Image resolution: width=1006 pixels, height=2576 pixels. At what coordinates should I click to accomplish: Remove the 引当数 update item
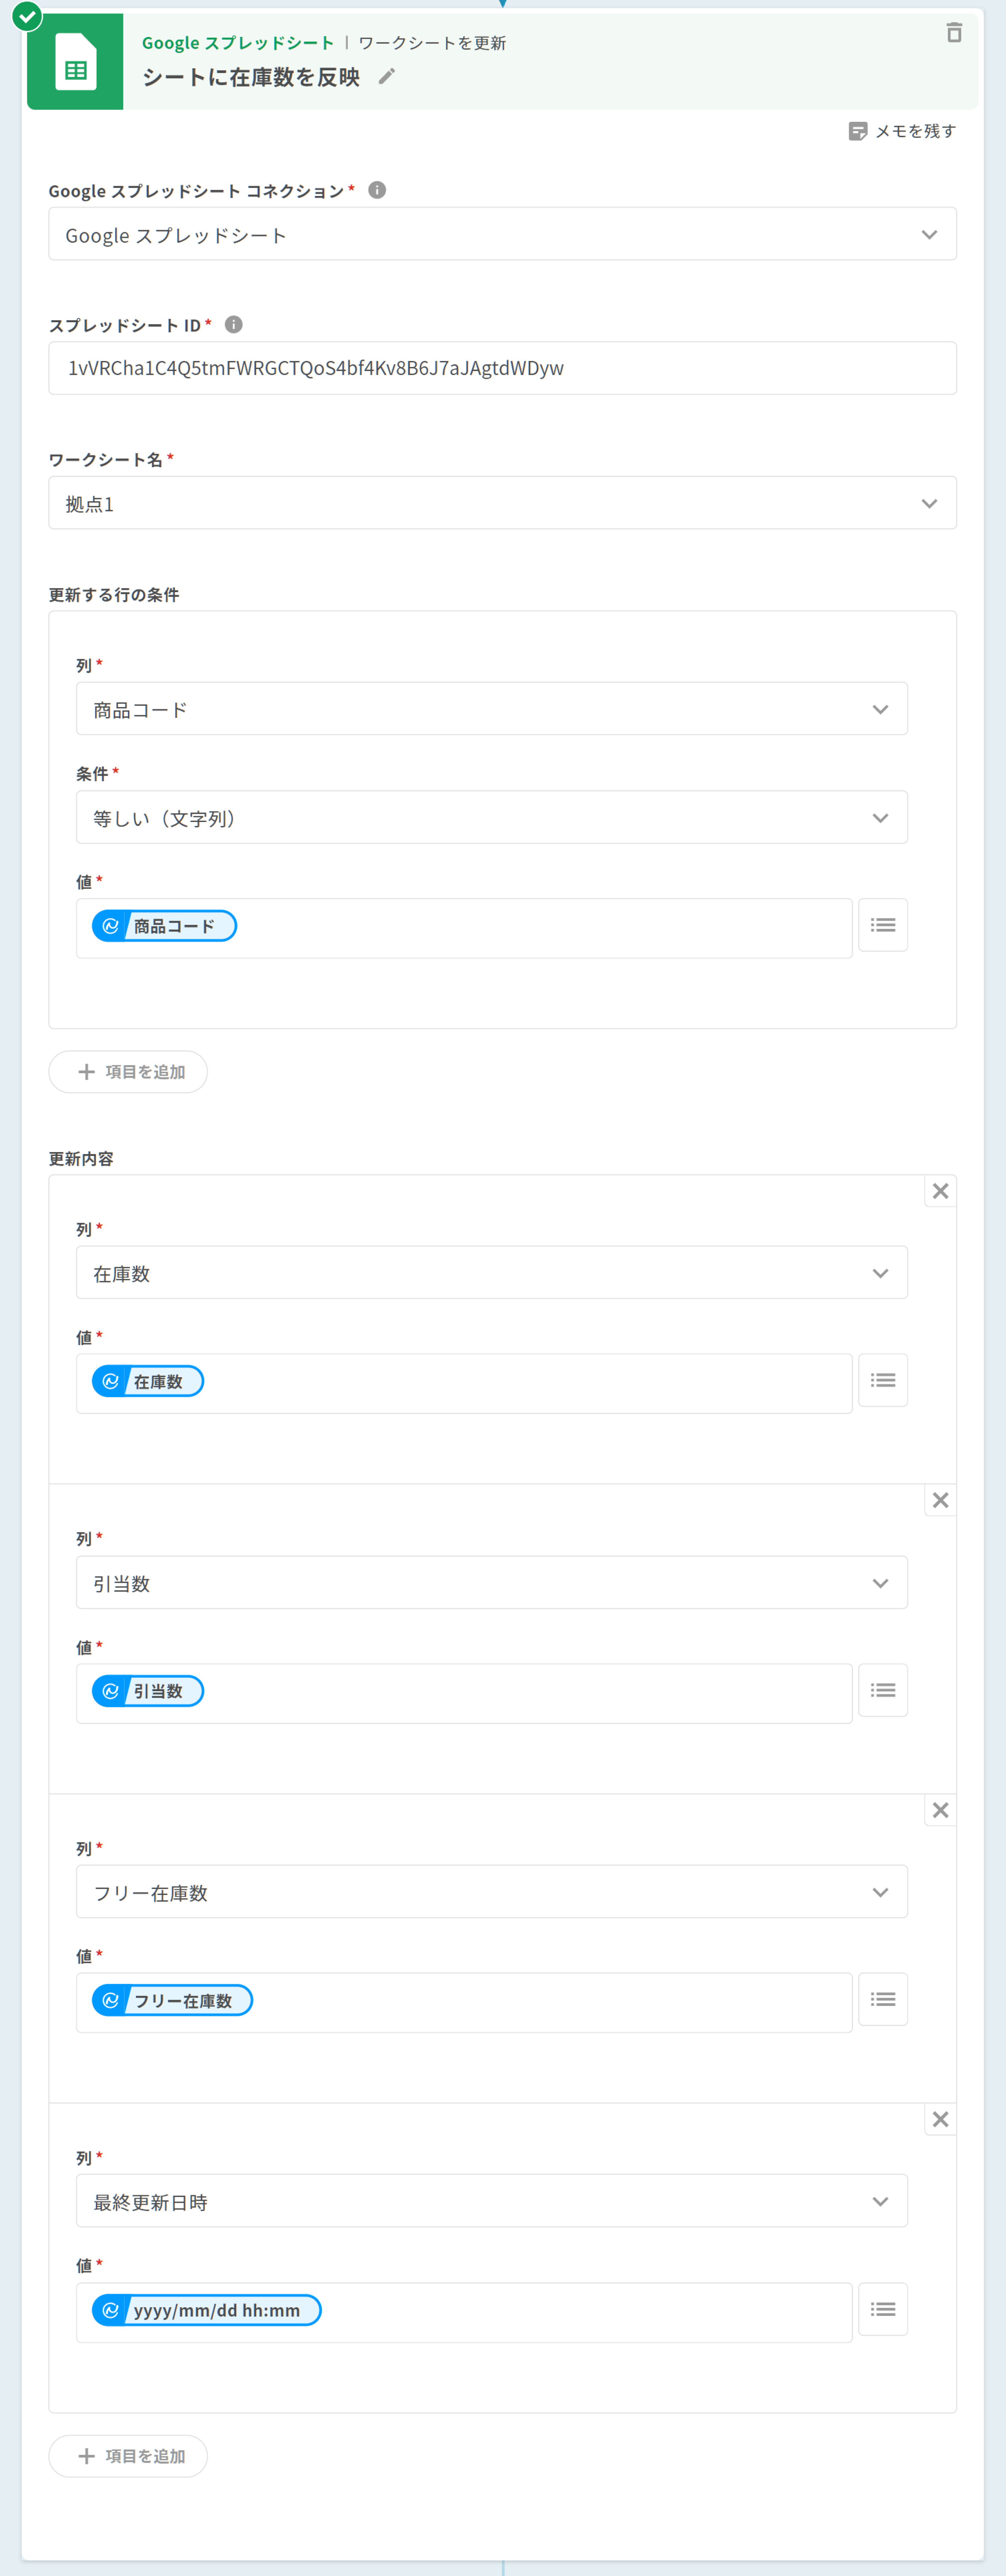pyautogui.click(x=940, y=1500)
